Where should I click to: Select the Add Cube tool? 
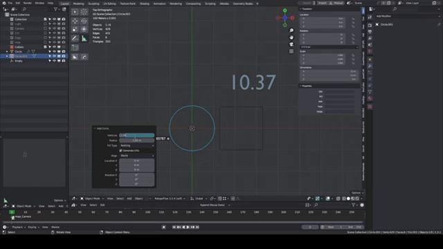point(75,48)
